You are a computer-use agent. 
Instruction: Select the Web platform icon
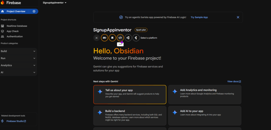pyautogui.click(x=120, y=38)
